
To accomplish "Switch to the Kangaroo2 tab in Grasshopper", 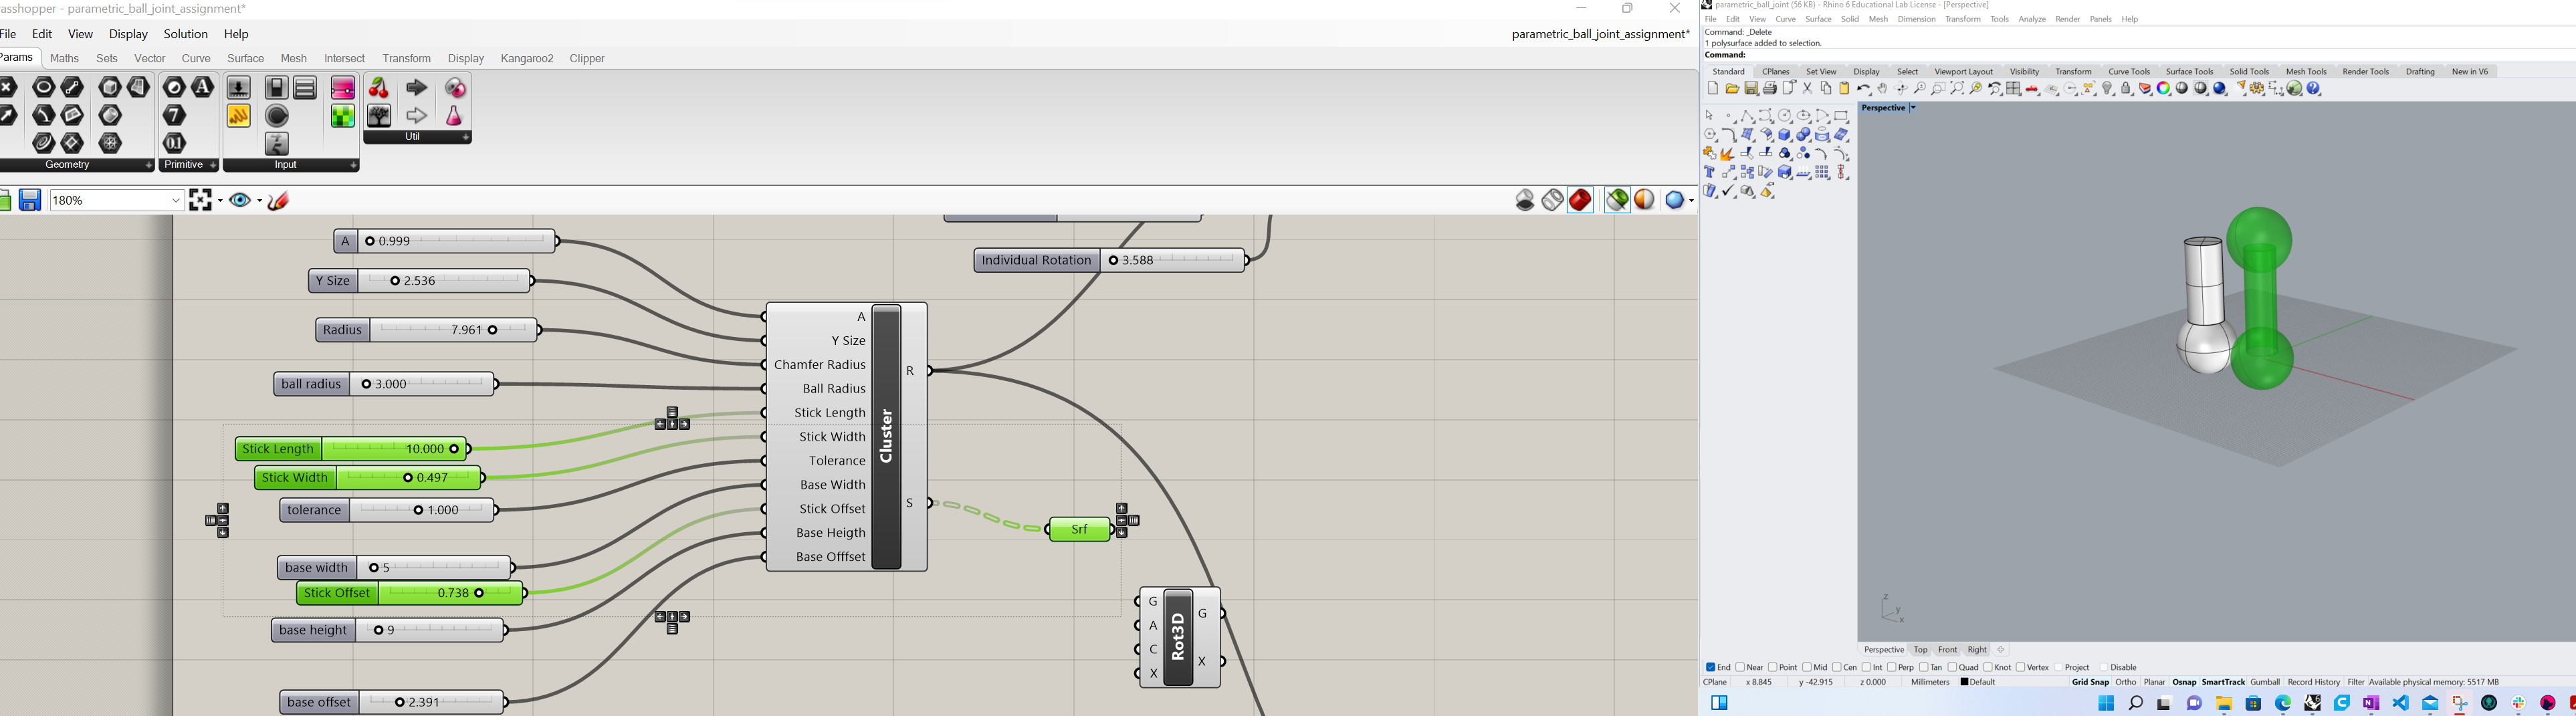I will coord(527,59).
